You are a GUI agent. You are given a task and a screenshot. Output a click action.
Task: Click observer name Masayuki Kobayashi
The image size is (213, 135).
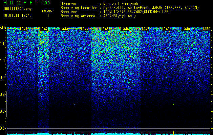122,4
